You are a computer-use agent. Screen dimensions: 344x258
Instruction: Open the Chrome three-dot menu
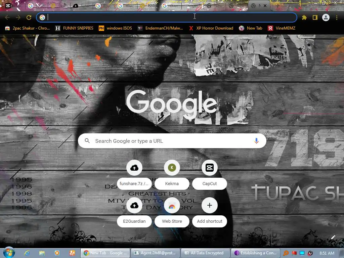click(x=337, y=17)
